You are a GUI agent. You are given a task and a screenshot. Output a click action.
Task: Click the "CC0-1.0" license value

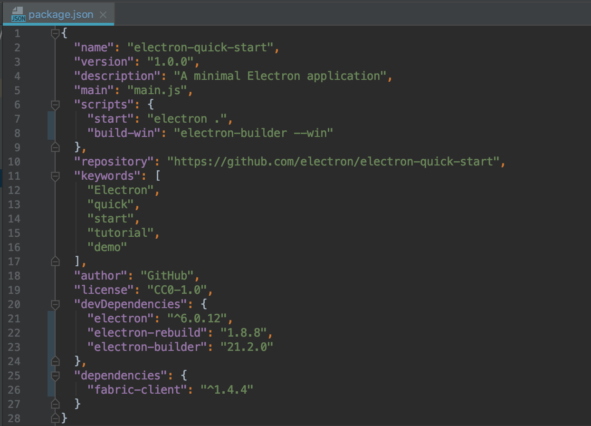tap(178, 290)
